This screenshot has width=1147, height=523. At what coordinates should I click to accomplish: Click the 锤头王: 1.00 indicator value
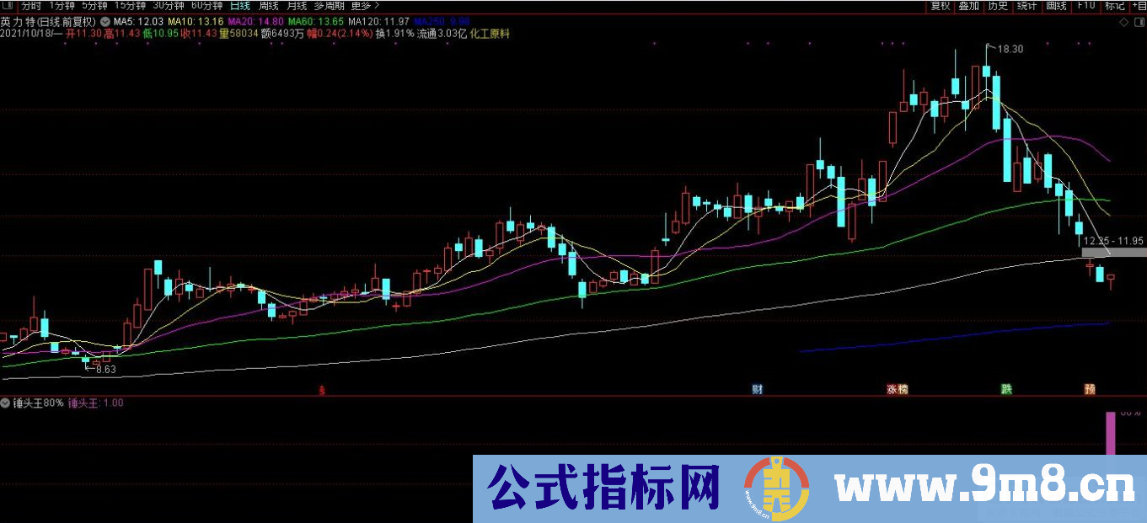coord(95,403)
